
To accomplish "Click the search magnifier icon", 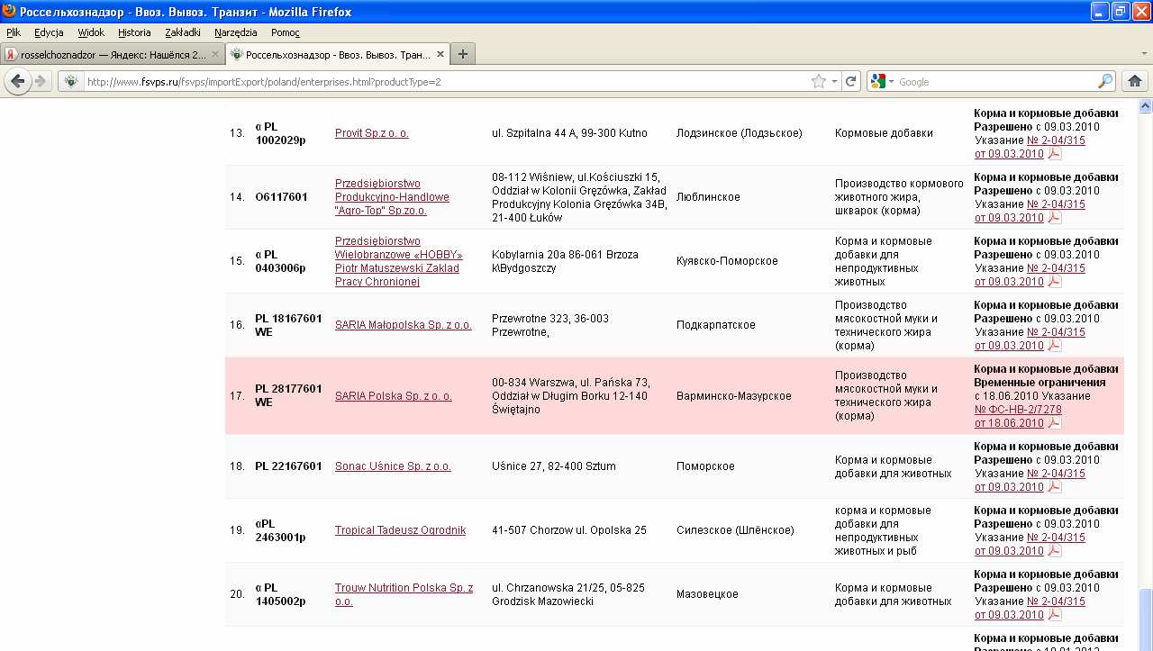I will pos(1105,81).
